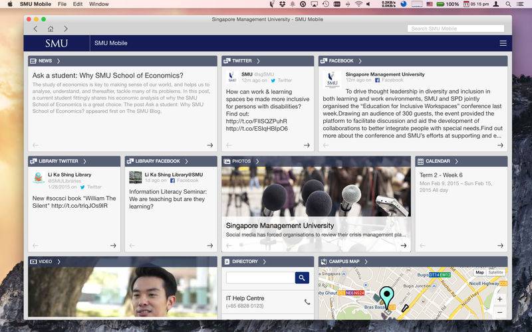532x332 pixels.
Task: Play the video thumbnail in Video panel
Action: tap(122, 291)
